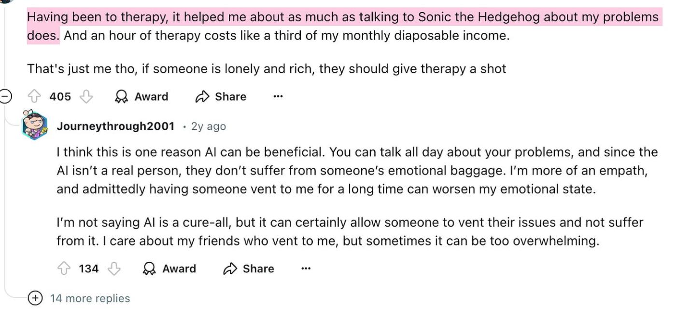Expand replies with the plus circle icon
Image resolution: width=676 pixels, height=310 pixels.
[x=35, y=298]
